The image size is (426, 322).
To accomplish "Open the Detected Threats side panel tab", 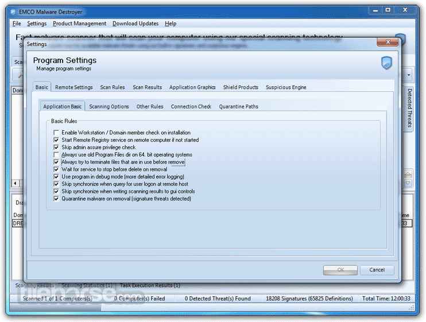I will coord(409,108).
